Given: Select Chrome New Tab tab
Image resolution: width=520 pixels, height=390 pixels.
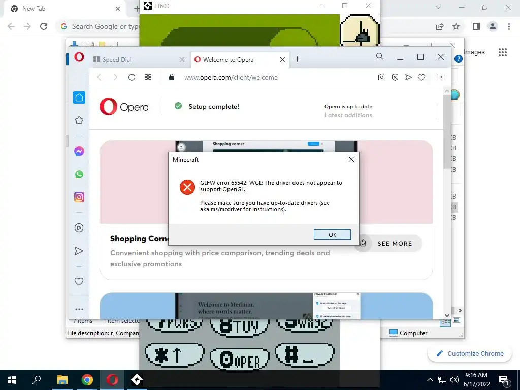Looking at the screenshot, I should pyautogui.click(x=64, y=9).
